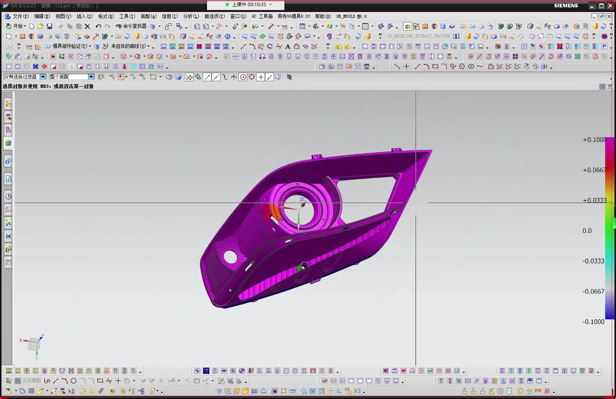Open the 插入(S) menu
The image size is (616, 399).
point(84,16)
